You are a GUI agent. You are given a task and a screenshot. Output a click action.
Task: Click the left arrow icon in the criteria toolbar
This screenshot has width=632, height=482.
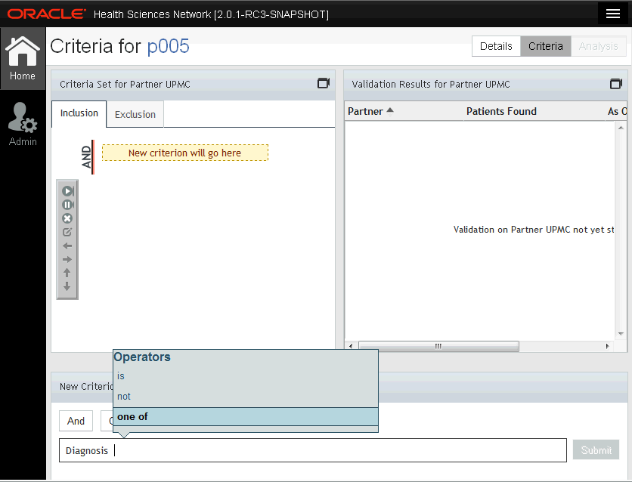point(67,246)
